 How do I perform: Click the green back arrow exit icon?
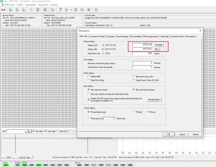[x=96, y=10]
